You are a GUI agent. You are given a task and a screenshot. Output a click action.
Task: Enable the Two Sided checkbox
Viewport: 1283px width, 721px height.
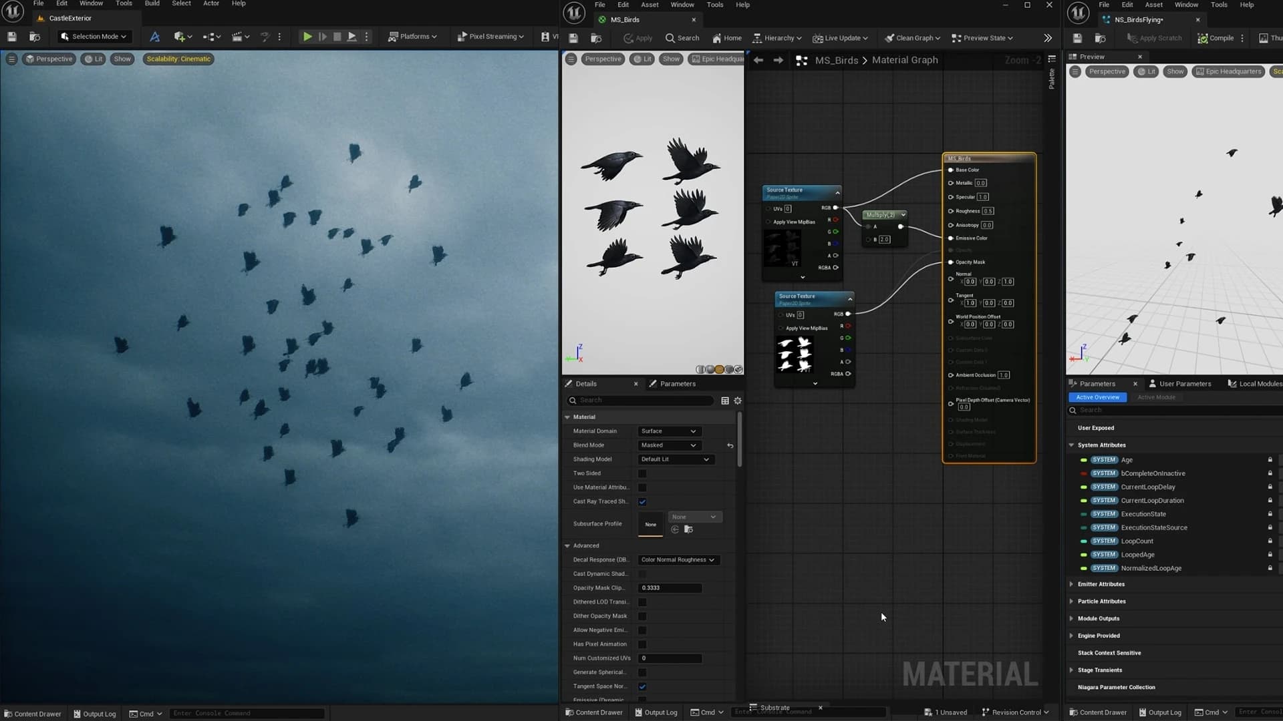click(x=642, y=473)
